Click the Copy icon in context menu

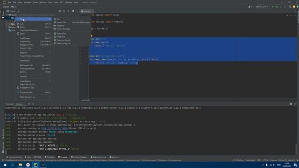coord(18,27)
